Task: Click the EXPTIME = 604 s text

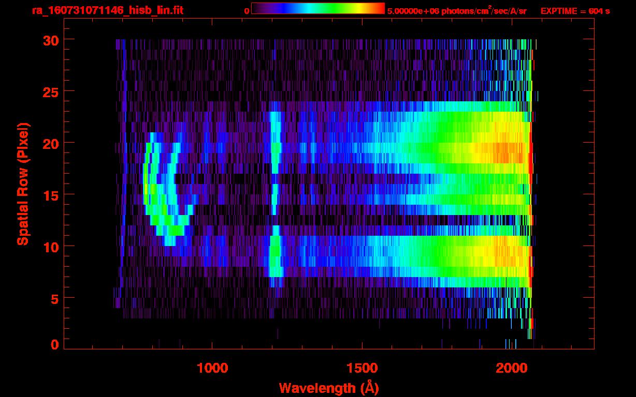Action: 575,11
